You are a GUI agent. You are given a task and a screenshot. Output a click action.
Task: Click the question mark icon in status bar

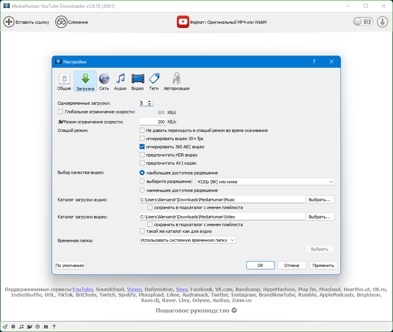pos(54,327)
